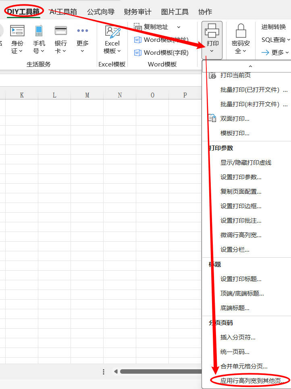Select column M header

click(87, 95)
